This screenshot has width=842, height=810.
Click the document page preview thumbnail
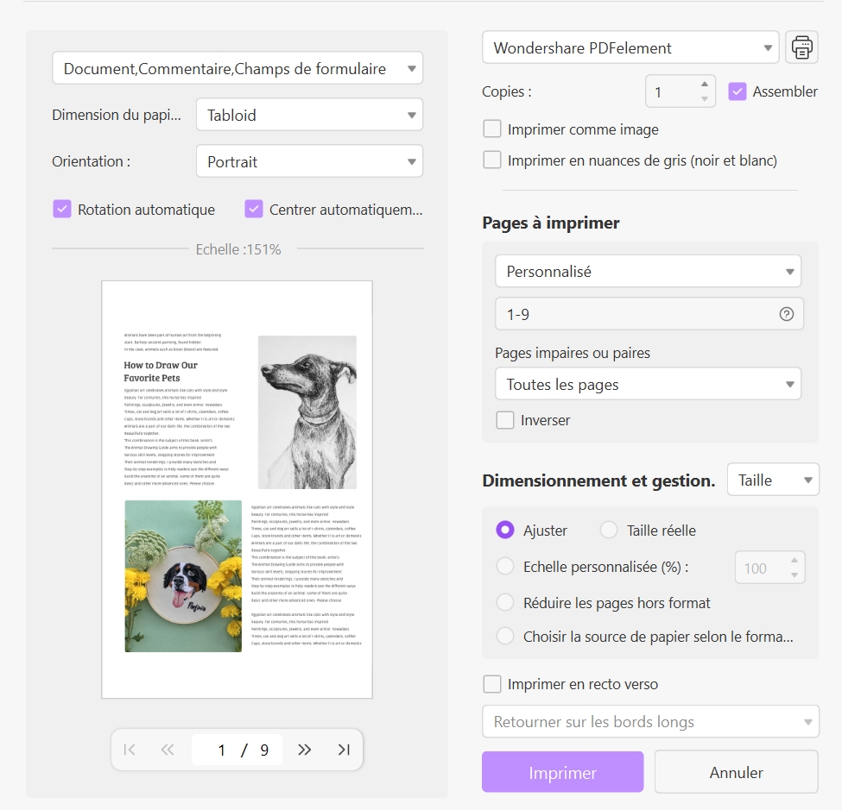(237, 490)
